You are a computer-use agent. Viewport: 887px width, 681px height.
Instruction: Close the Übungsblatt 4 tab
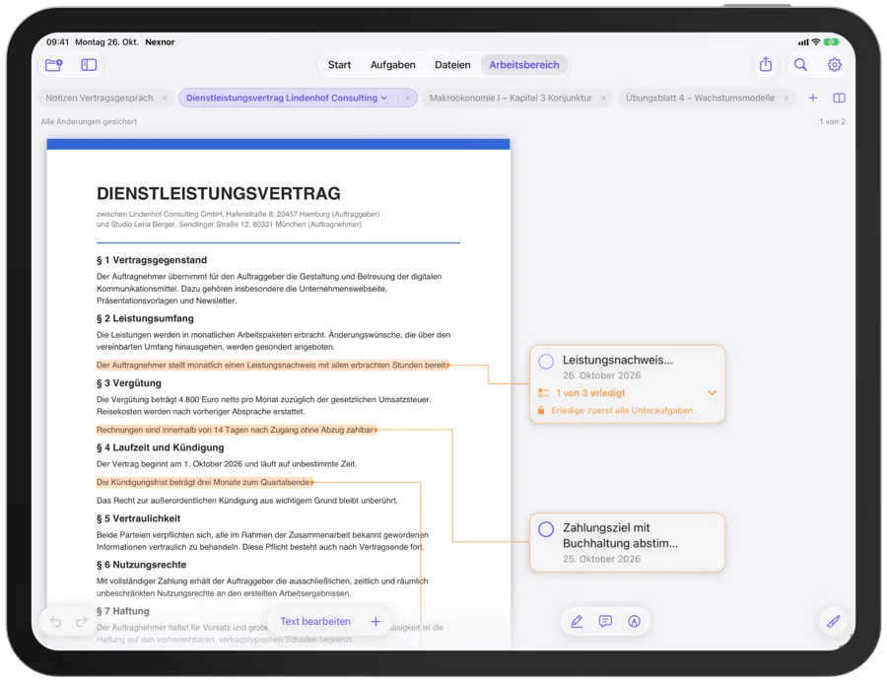pos(786,98)
